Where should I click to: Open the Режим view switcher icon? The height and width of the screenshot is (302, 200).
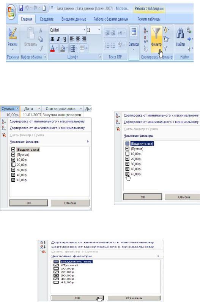pos(13,34)
